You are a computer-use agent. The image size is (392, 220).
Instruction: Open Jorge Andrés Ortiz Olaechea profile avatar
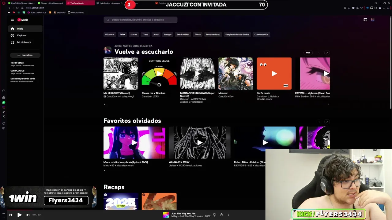[107, 50]
